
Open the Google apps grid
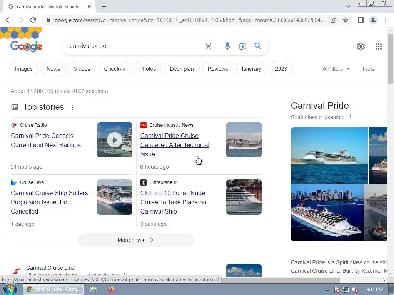379,46
